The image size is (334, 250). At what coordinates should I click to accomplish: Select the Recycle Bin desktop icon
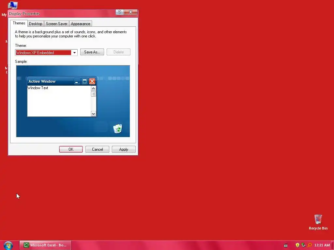point(318,222)
